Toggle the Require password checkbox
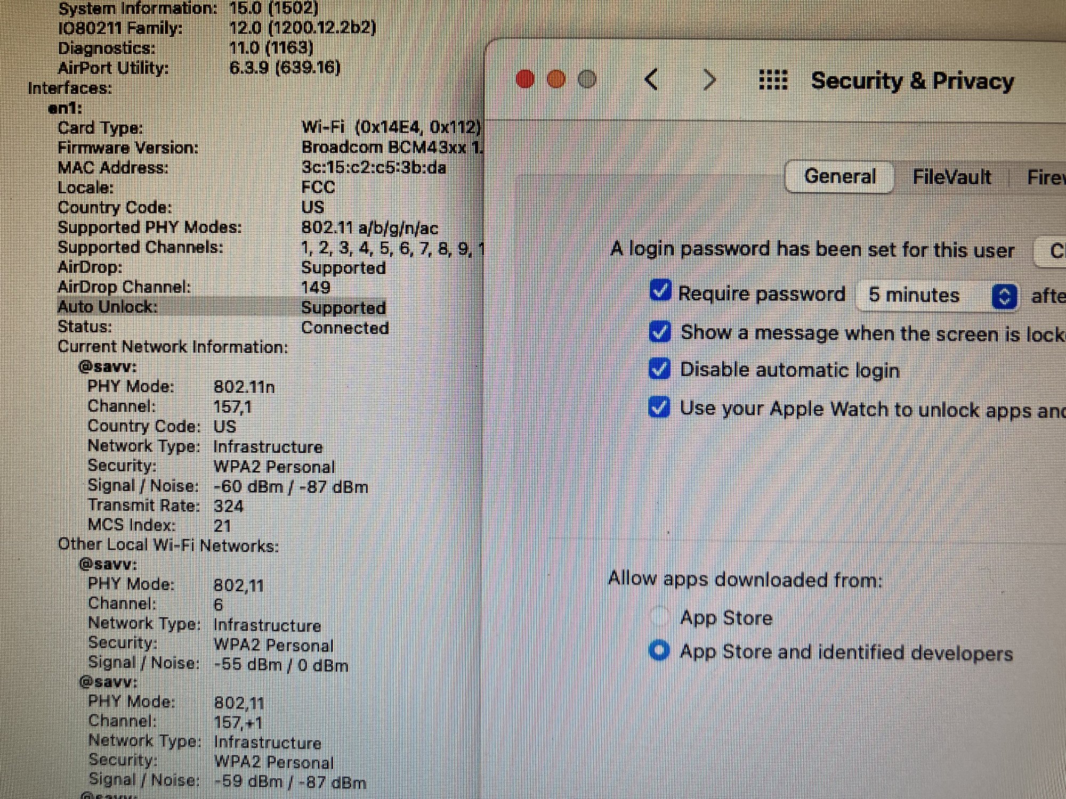Image resolution: width=1066 pixels, height=799 pixels. click(x=660, y=291)
